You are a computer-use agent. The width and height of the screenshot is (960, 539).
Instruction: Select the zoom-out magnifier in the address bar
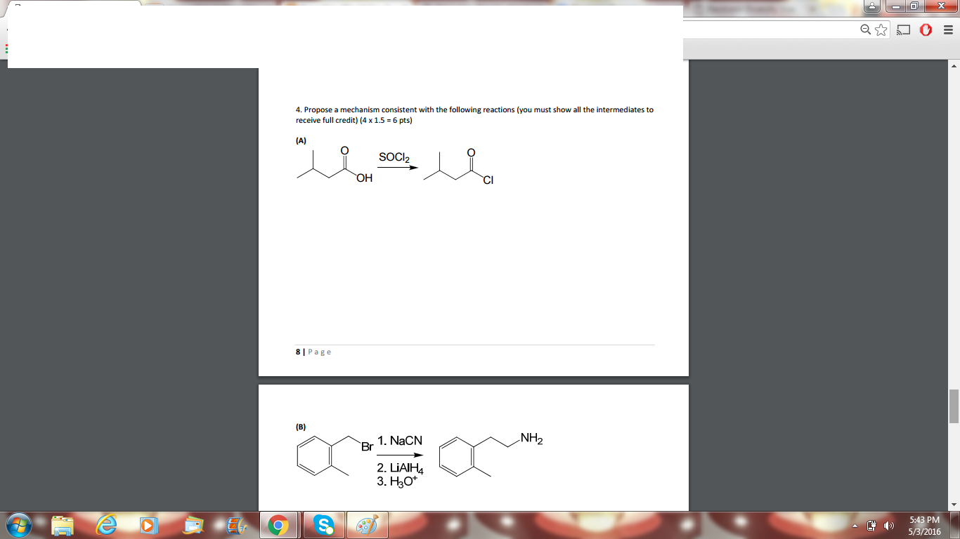864,30
